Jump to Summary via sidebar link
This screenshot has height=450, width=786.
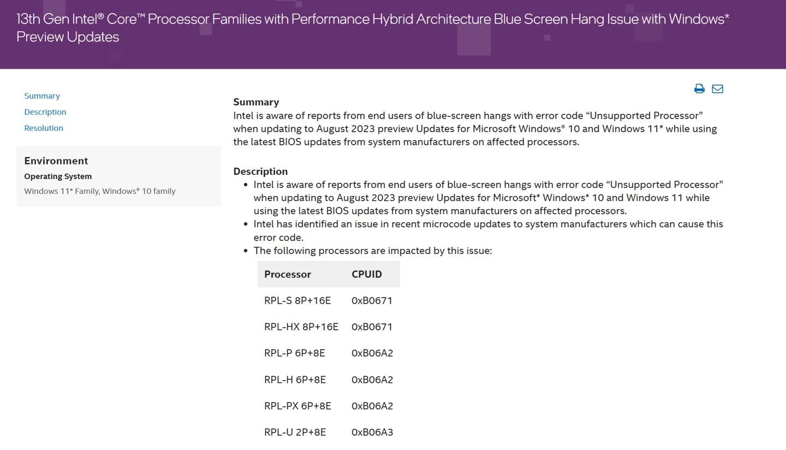[42, 96]
